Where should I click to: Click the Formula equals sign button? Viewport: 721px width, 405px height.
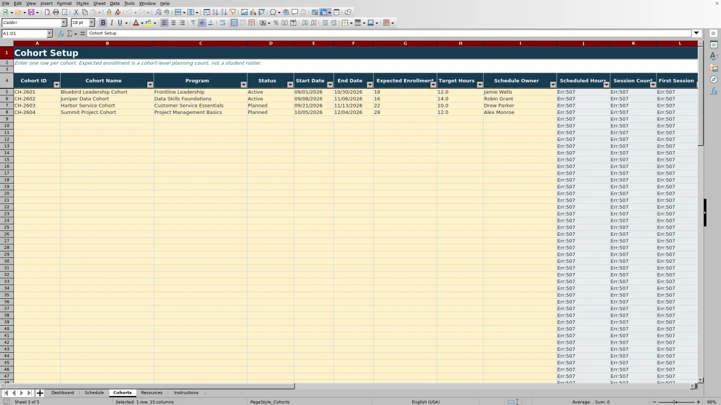point(82,34)
